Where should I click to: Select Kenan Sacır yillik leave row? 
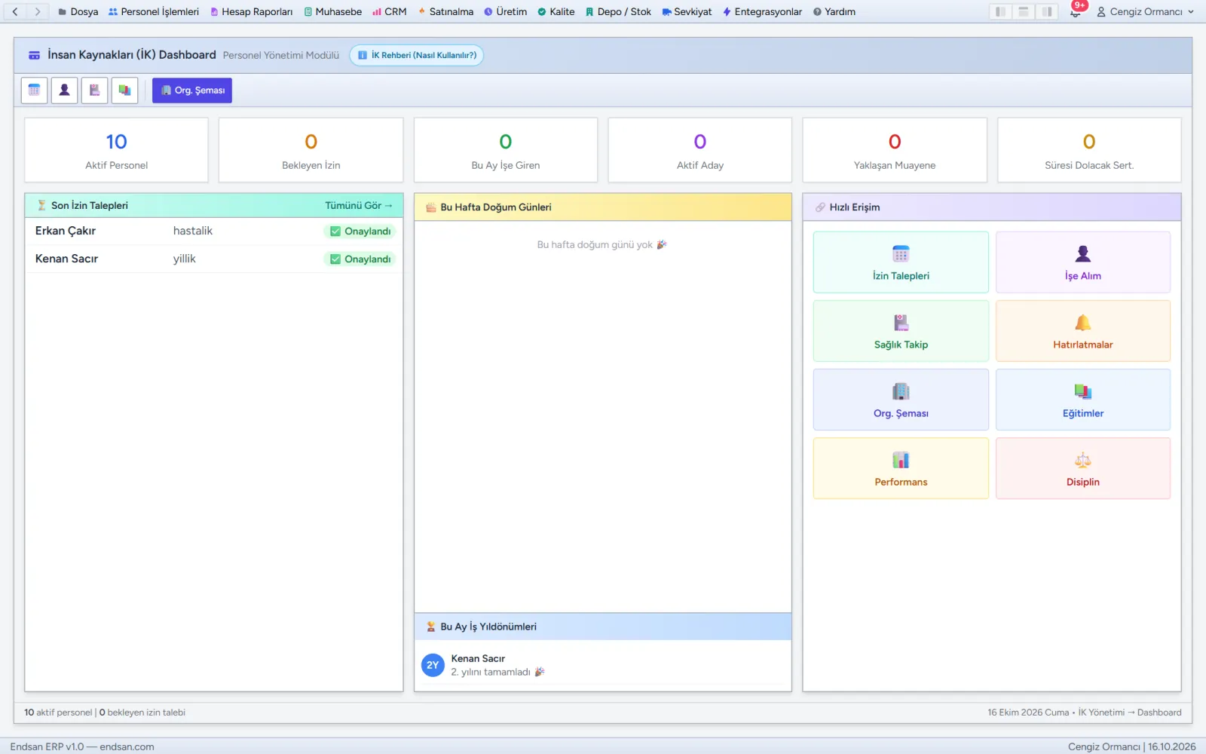[214, 259]
